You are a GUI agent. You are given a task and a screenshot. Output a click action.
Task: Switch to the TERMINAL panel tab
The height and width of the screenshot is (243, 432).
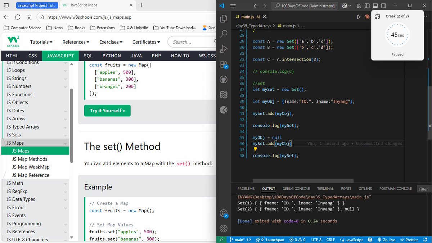point(325,189)
